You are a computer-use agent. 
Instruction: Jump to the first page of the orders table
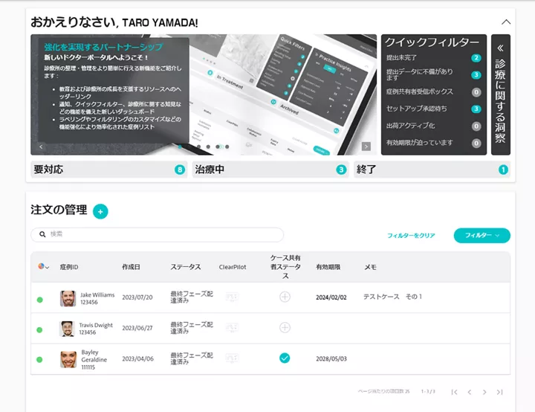pos(454,392)
